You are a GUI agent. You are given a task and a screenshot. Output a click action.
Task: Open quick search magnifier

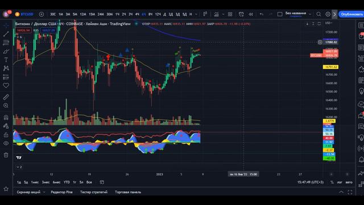pos(318,14)
